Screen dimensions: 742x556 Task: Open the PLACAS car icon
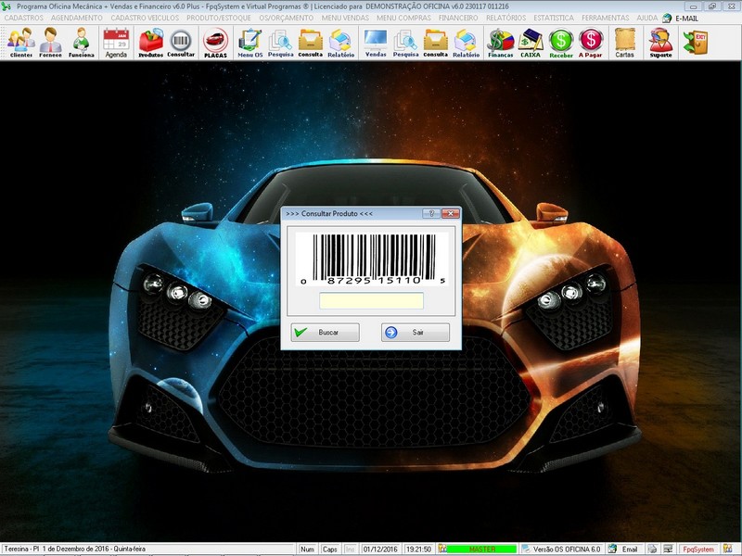[215, 43]
